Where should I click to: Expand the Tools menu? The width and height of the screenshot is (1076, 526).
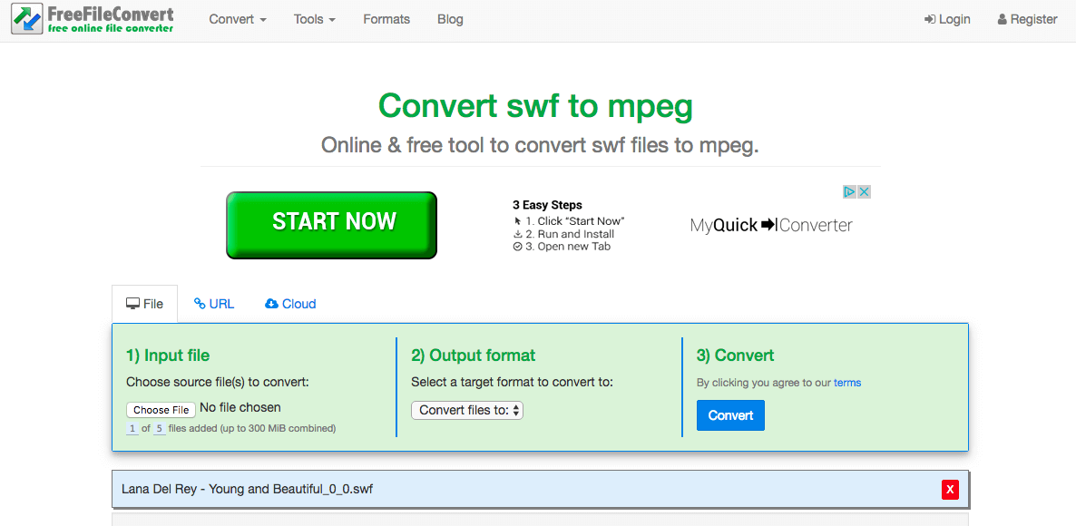click(x=314, y=19)
